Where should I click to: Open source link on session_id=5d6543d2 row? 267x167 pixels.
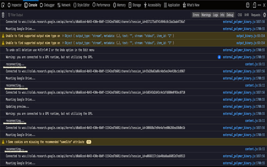pyautogui.click(x=244, y=92)
